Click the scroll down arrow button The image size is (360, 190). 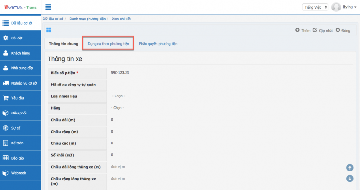[x=350, y=179]
